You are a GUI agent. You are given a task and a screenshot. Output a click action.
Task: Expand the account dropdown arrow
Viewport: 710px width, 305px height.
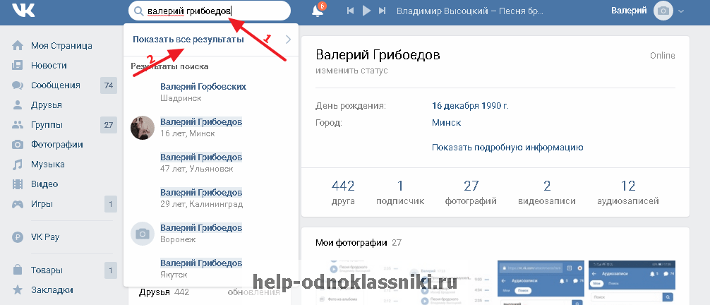[x=681, y=11]
